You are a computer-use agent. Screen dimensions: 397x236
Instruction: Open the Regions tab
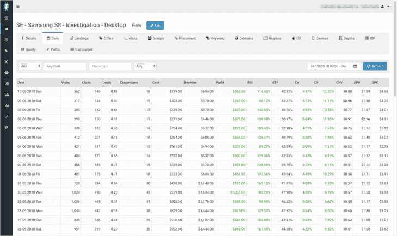coord(272,38)
